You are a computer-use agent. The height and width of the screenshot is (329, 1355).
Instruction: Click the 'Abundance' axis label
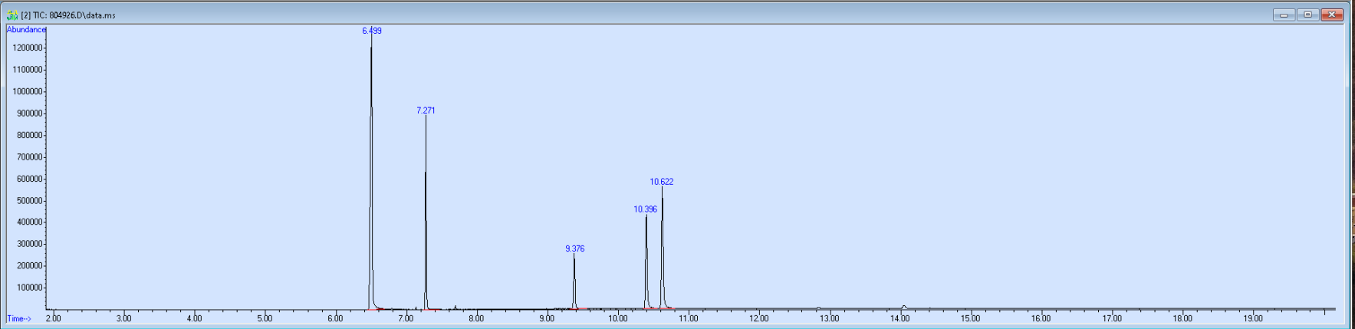pyautogui.click(x=26, y=30)
